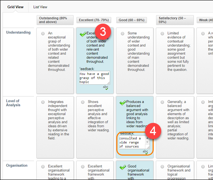Select Good radio button for Understanding row
Viewport: 213px width, 180px height.
pyautogui.click(x=123, y=33)
